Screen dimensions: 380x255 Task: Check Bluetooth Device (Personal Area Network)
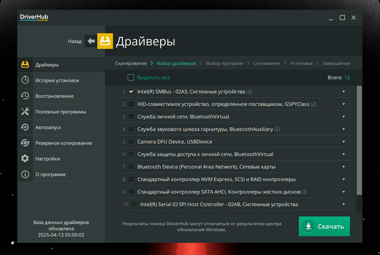pyautogui.click(x=131, y=167)
